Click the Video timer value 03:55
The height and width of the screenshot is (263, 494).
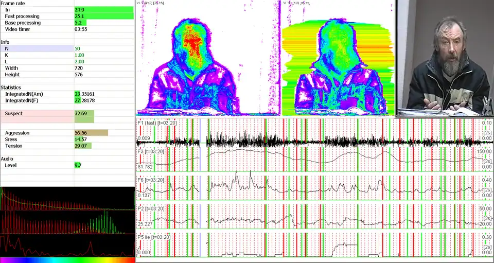(80, 29)
